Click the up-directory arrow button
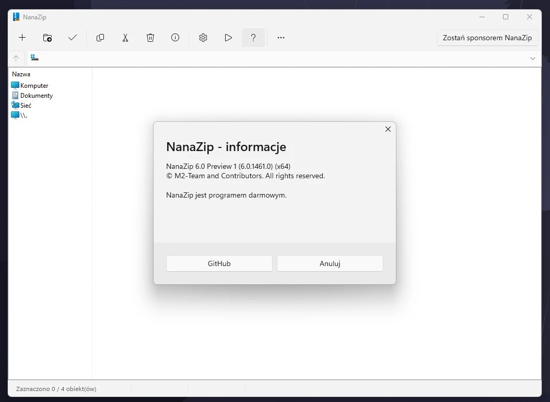 coord(16,58)
